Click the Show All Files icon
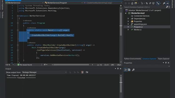 (x=153, y=3)
